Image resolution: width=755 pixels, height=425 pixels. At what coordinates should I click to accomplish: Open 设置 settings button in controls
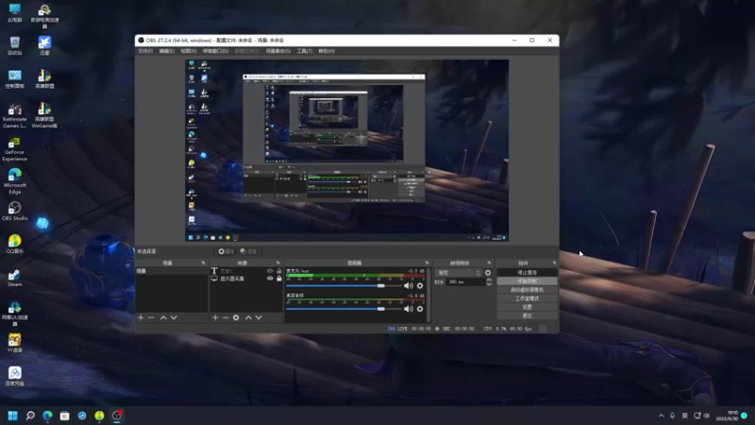(x=528, y=307)
